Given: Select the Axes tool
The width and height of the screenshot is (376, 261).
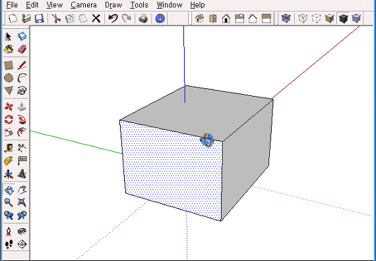Looking at the screenshot, I should (x=9, y=174).
